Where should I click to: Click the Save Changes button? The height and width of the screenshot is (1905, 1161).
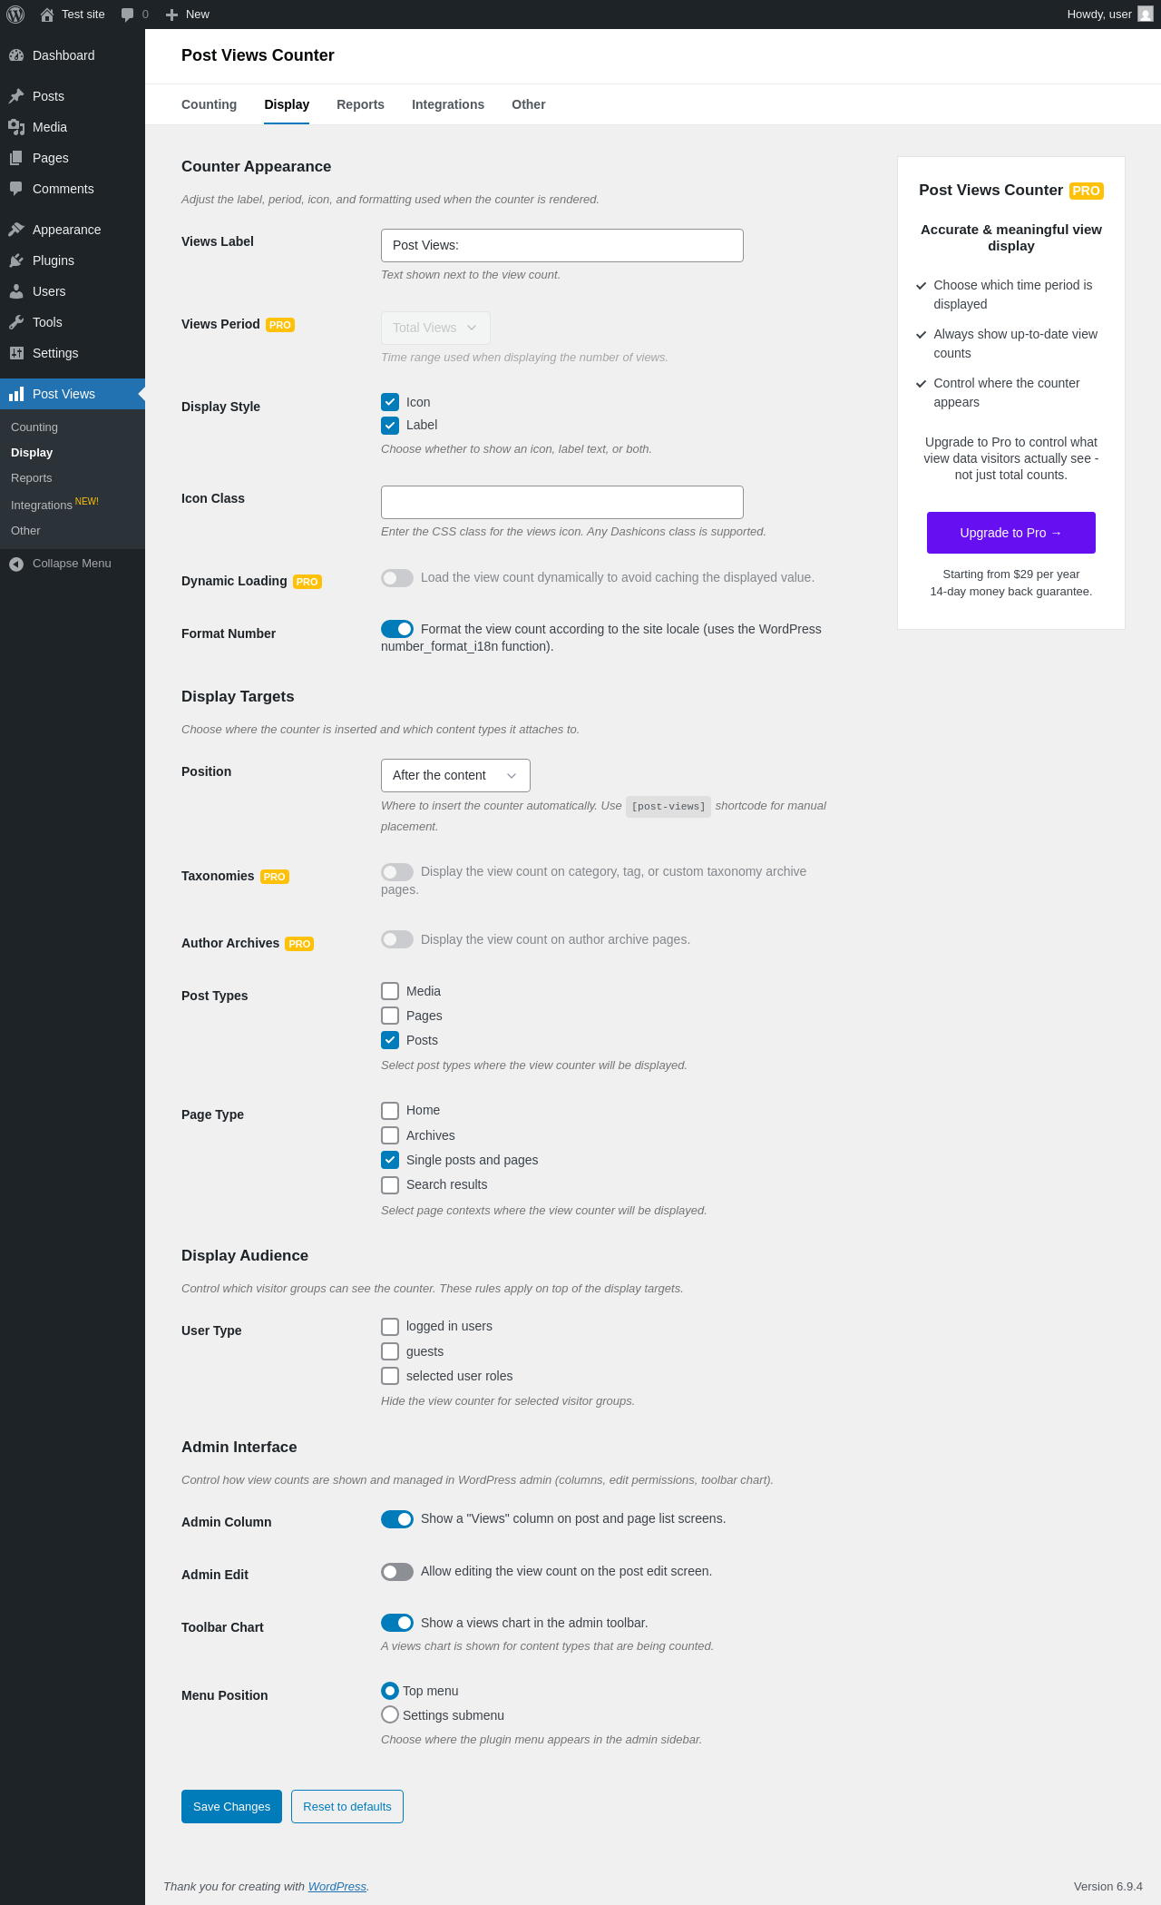231,1806
